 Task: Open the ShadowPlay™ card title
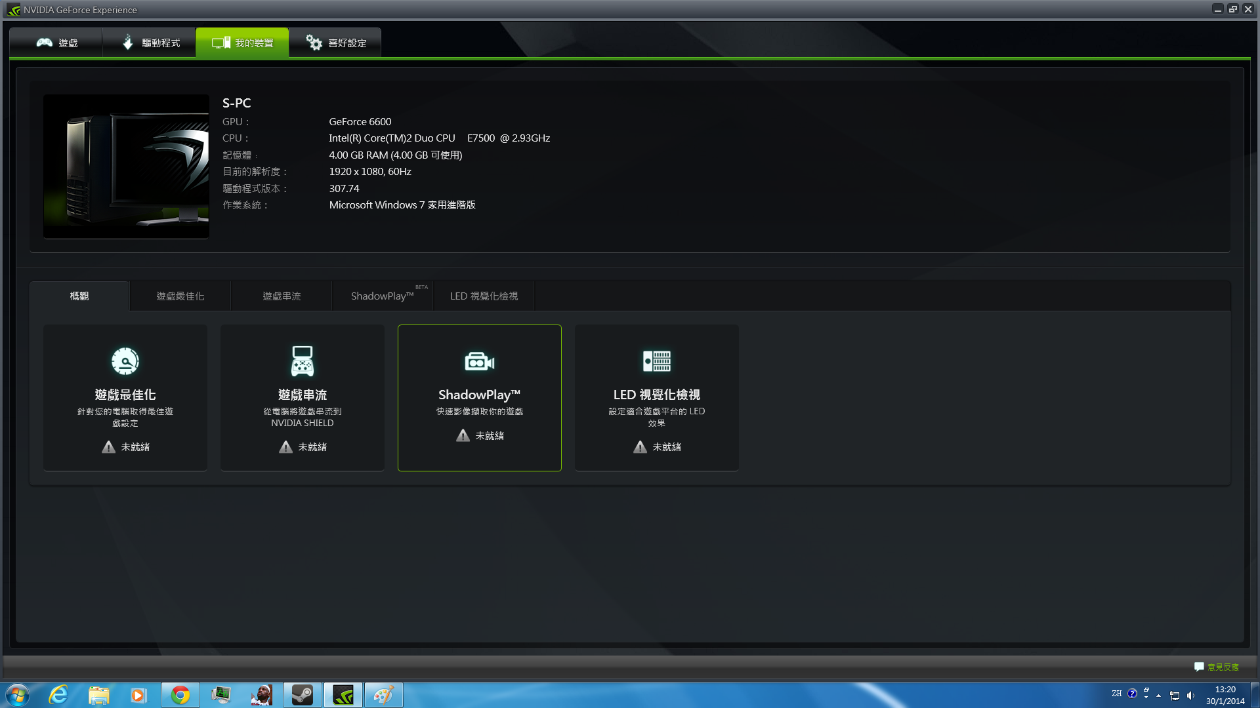(x=480, y=395)
